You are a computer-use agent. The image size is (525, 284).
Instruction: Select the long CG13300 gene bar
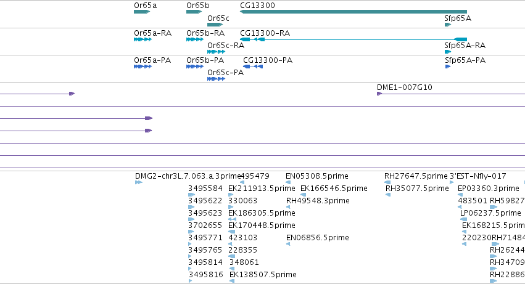tap(353, 12)
